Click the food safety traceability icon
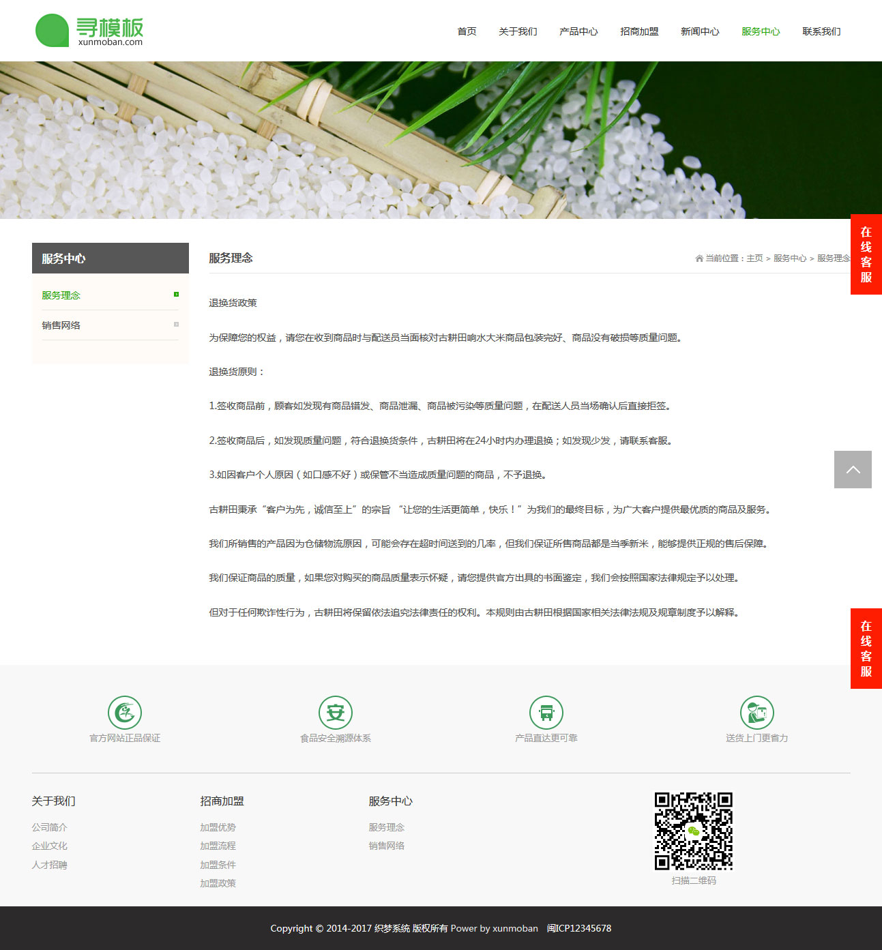 (336, 713)
